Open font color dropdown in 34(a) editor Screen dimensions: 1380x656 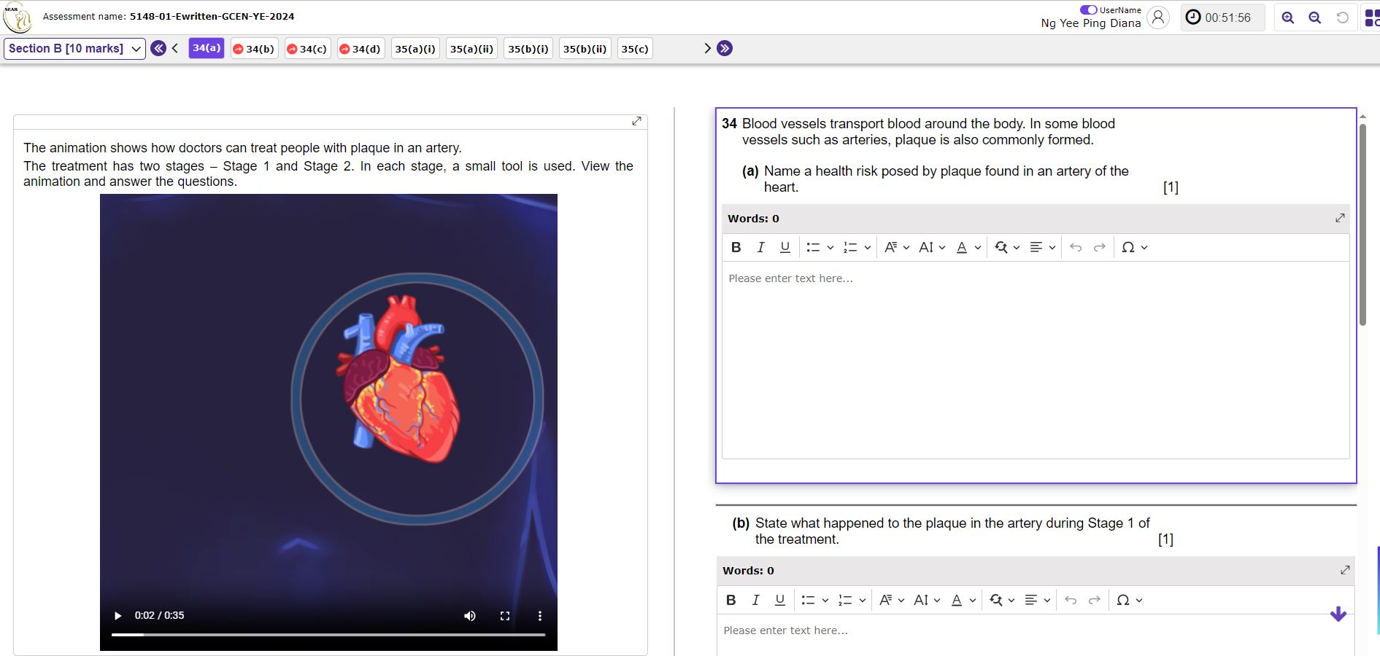click(x=969, y=248)
